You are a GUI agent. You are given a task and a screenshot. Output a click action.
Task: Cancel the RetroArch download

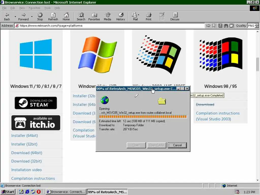click(177, 145)
